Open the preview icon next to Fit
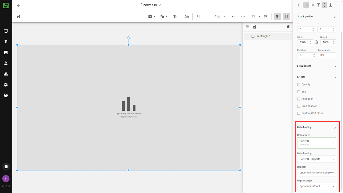This screenshot has width=343, height=193. click(x=266, y=17)
